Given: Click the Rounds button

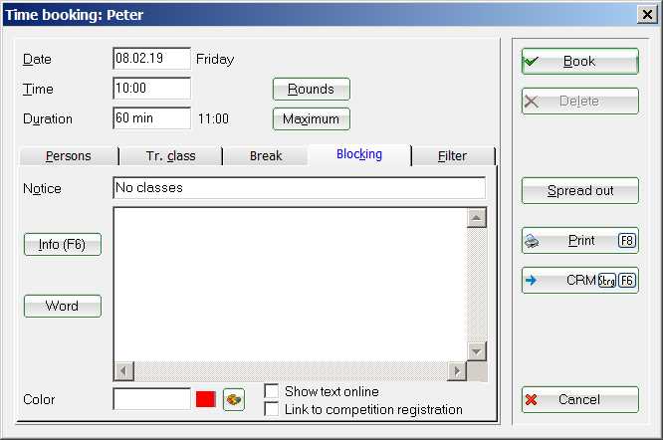Looking at the screenshot, I should coord(312,90).
